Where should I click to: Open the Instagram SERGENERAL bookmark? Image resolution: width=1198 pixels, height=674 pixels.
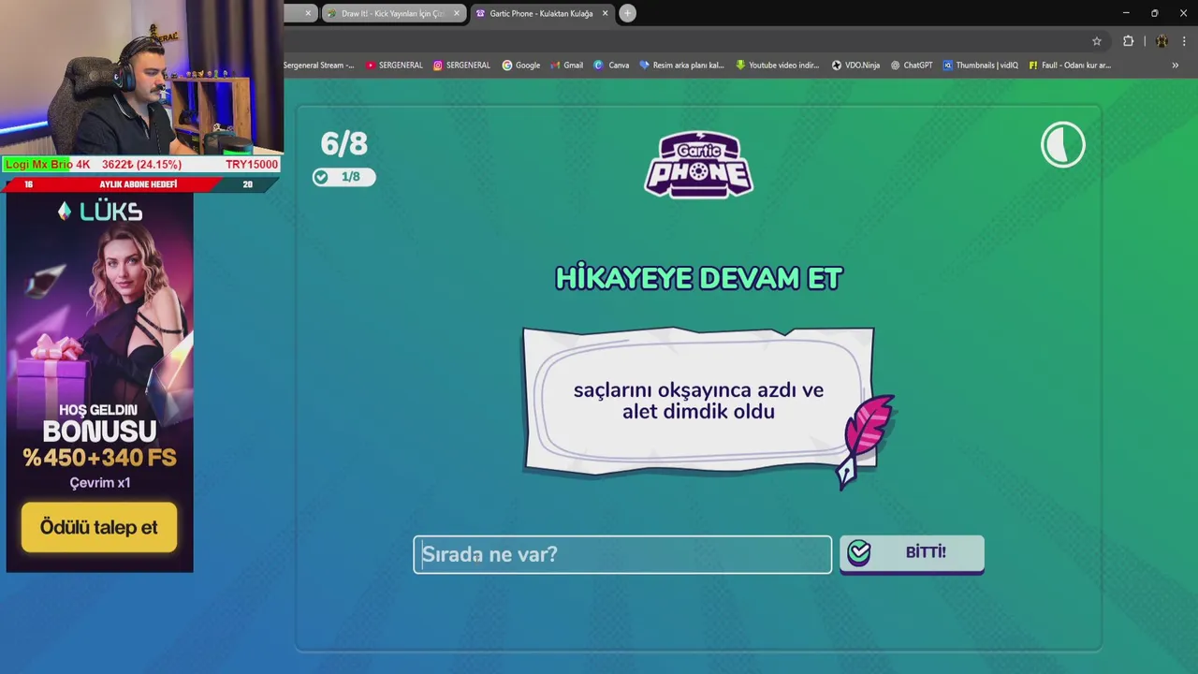point(461,66)
